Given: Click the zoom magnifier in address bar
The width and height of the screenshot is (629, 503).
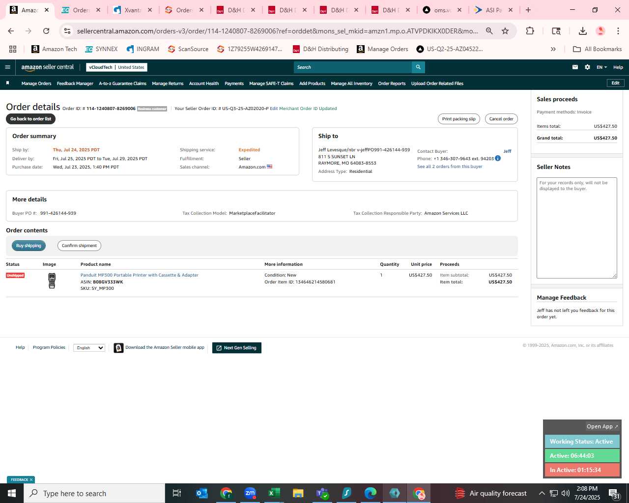Looking at the screenshot, I should 489,31.
